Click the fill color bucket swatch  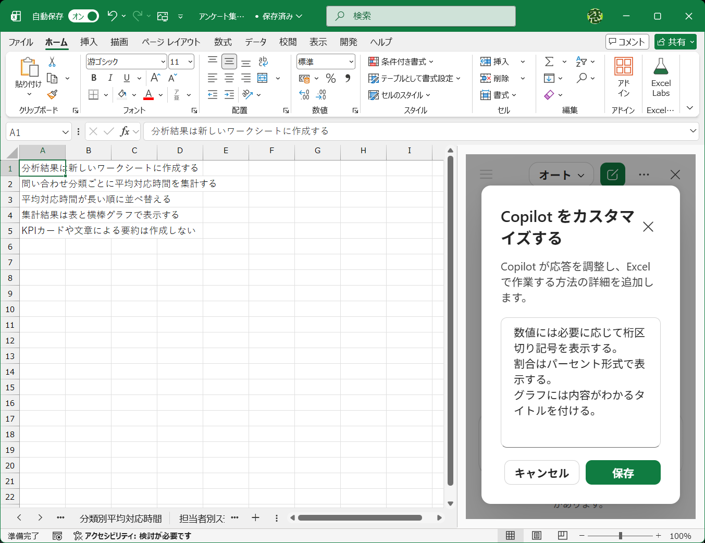[122, 95]
